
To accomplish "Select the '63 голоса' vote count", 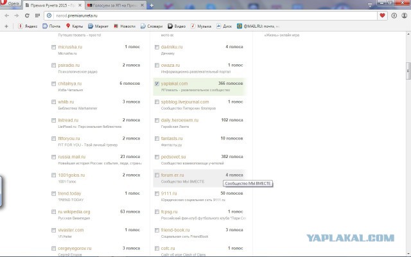I will [130, 211].
